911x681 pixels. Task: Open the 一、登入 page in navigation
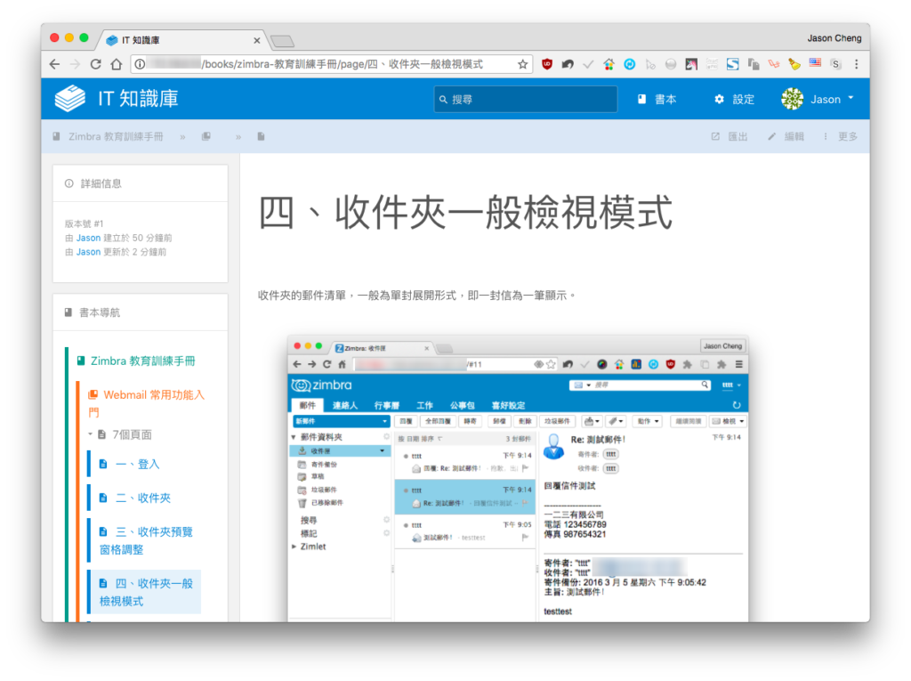130,464
